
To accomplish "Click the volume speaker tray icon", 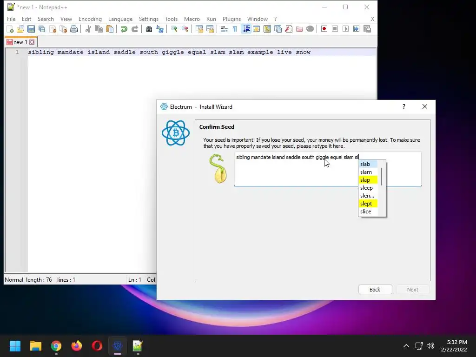I will 430,346.
